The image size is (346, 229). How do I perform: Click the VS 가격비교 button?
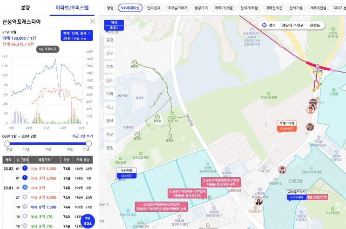point(47,49)
